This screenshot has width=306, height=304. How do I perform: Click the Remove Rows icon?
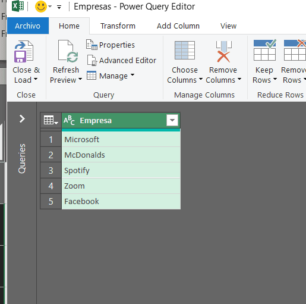pos(295,50)
